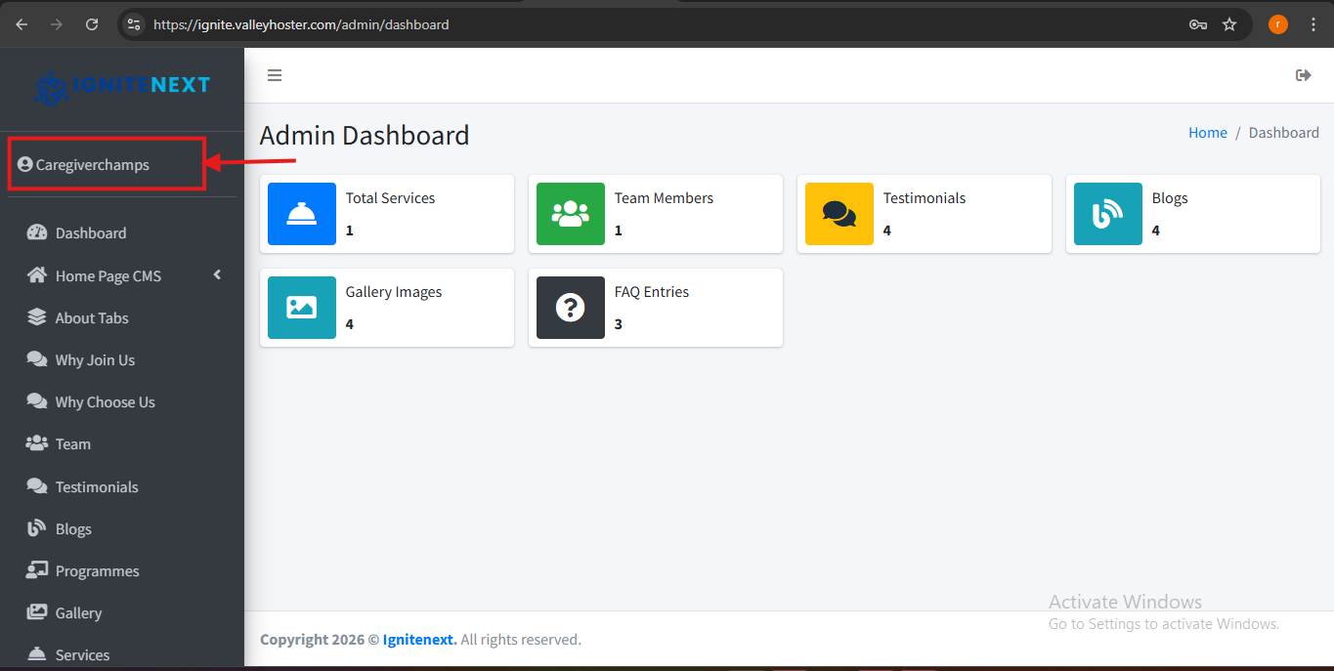The width and height of the screenshot is (1334, 671).
Task: Click the Programmes teacher icon
Action: 37,570
